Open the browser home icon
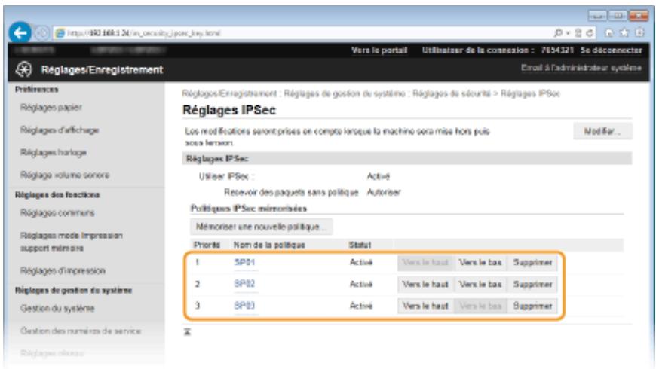The image size is (656, 369). (x=609, y=32)
